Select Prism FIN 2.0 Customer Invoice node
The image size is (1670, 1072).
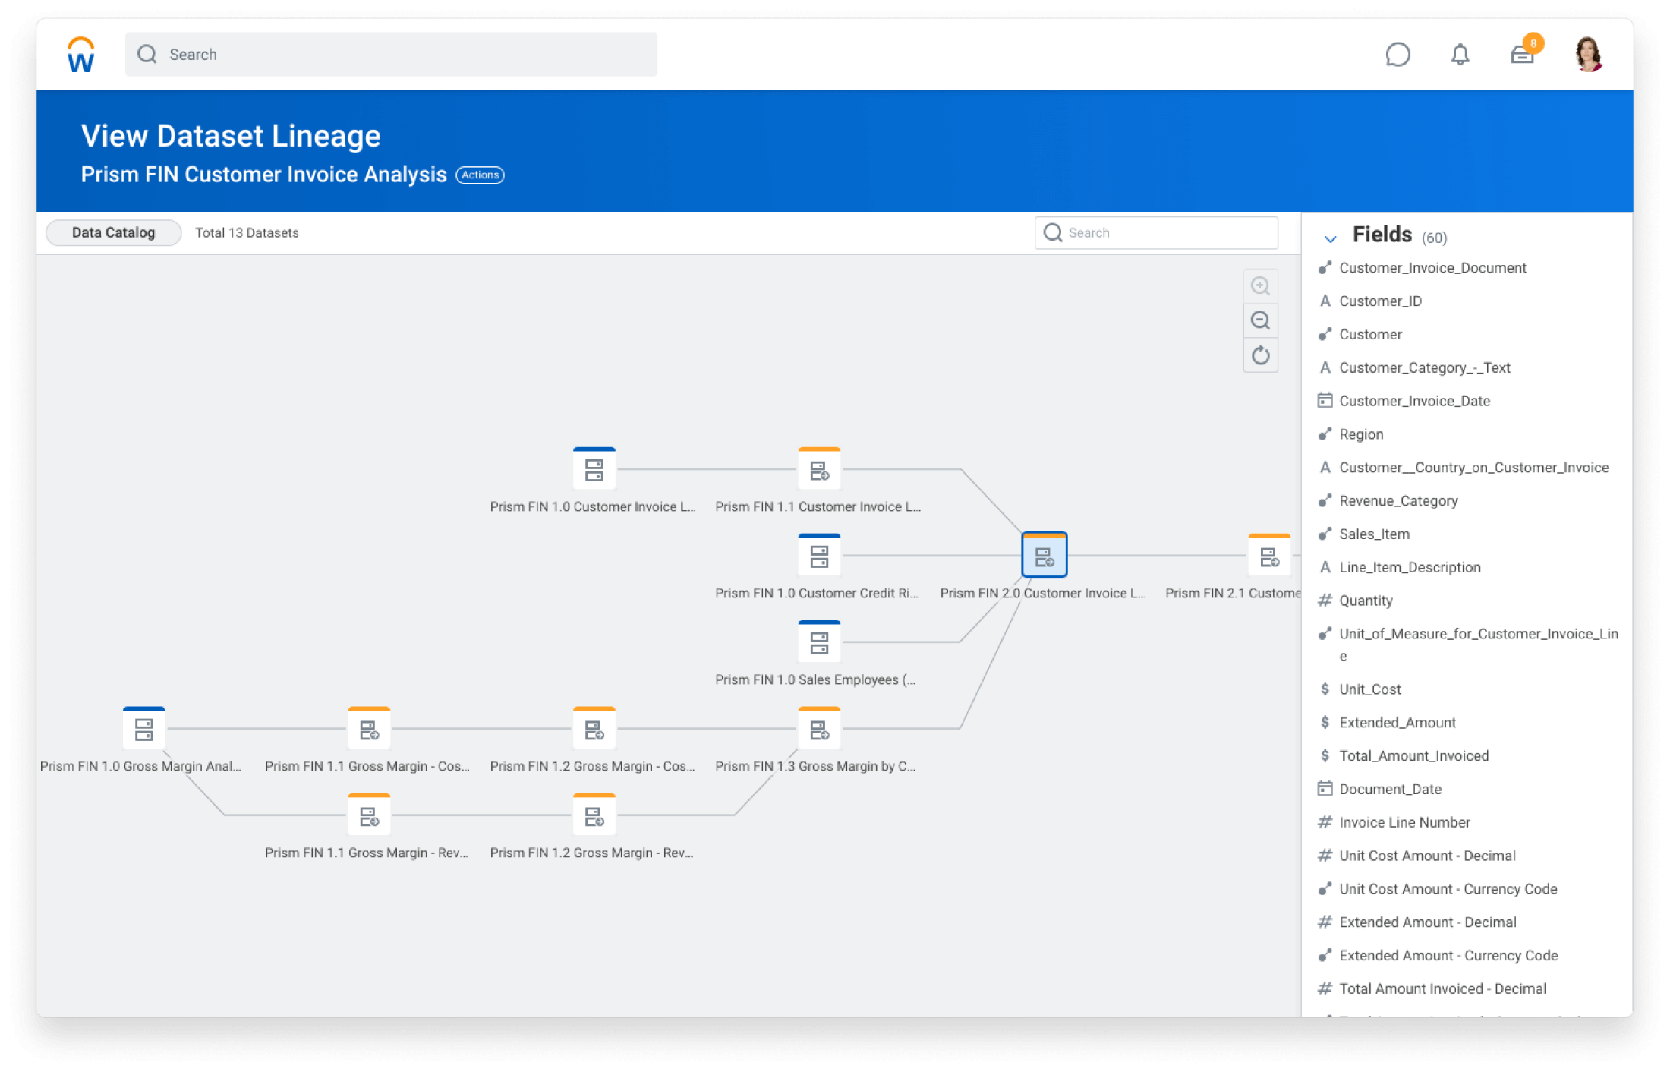[1044, 556]
